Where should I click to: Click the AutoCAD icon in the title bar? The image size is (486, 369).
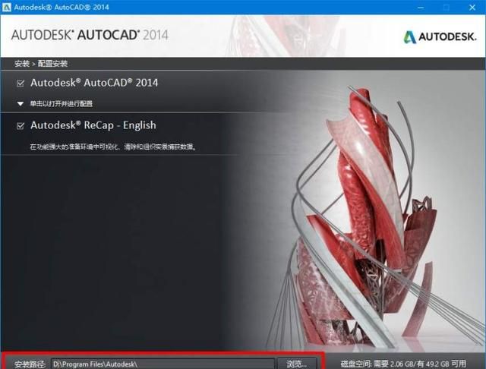6,7
